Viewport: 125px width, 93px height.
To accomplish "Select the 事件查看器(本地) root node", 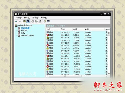I will click(x=25, y=25).
